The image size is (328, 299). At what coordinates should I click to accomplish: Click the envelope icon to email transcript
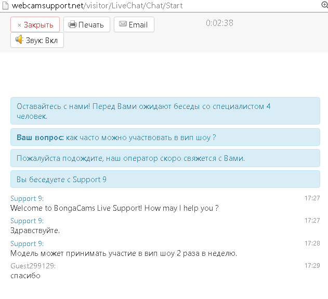coord(123,24)
